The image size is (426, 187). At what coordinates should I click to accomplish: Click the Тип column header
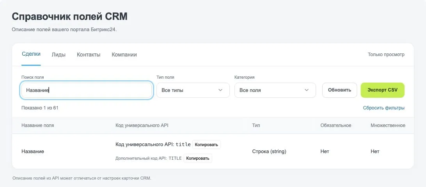coord(256,125)
